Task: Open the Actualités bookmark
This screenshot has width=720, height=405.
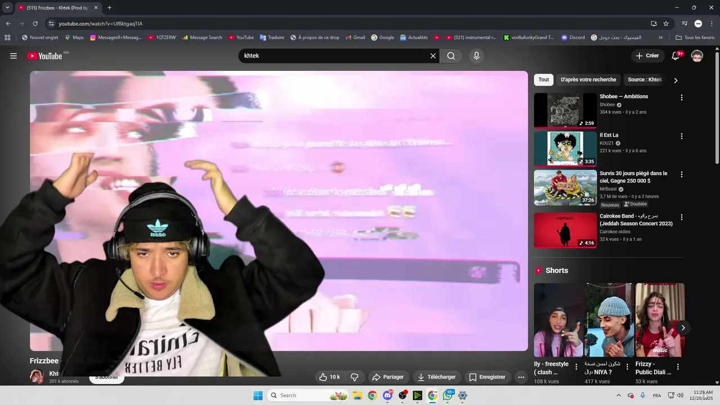Action: click(413, 38)
